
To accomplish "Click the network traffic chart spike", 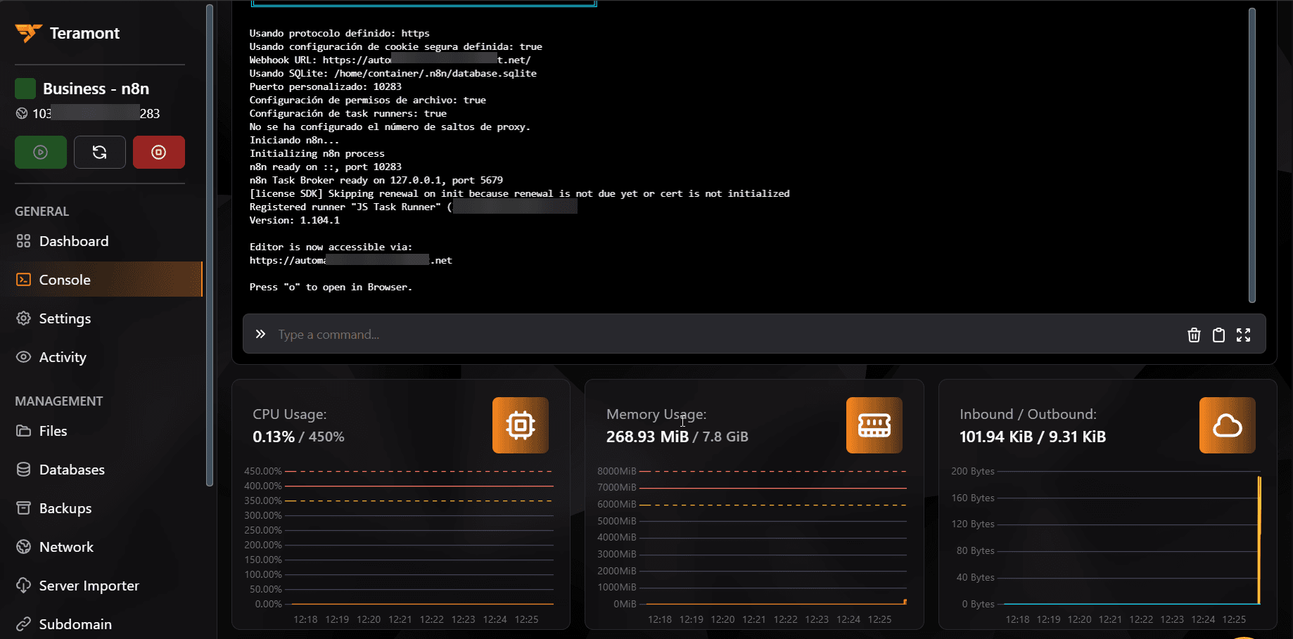I will [x=1259, y=540].
